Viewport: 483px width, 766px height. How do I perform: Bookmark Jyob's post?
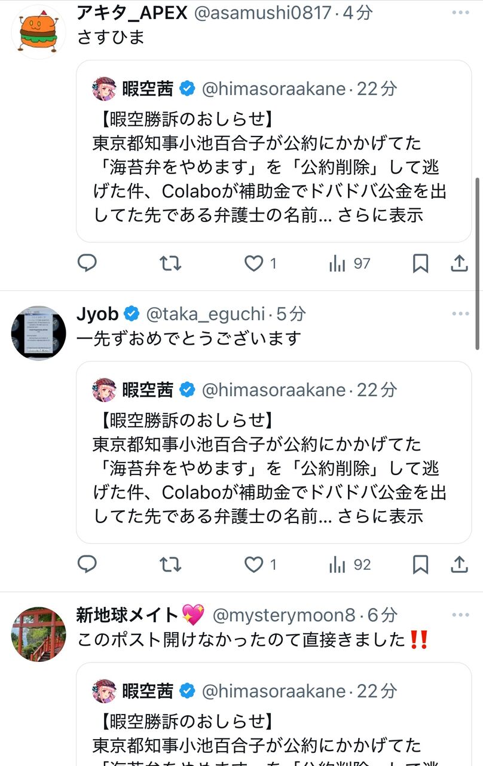coord(421,564)
